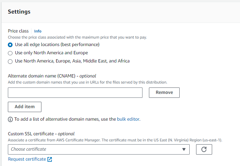Choose Use only North America and Europe
Image resolution: width=240 pixels, height=166 pixels.
point(10,53)
